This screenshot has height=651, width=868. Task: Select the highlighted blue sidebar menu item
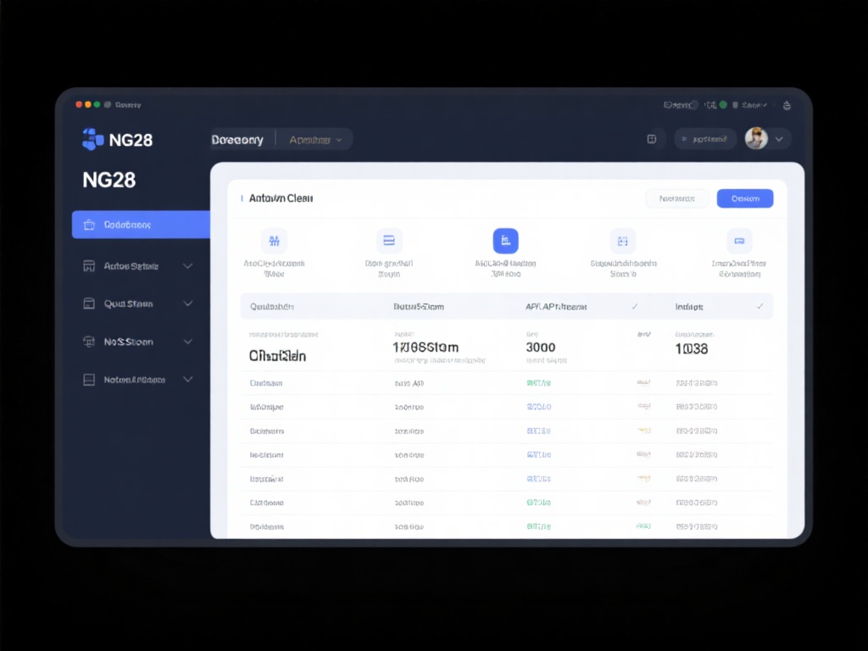[141, 225]
